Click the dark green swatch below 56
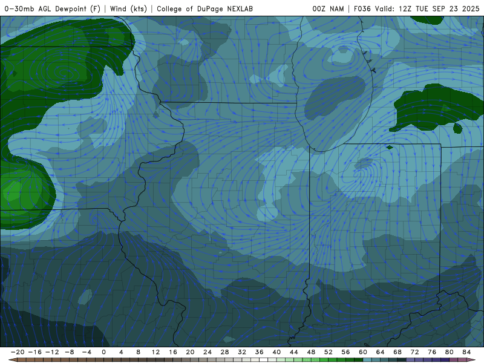This screenshot has height=363, width=484. pos(350,360)
